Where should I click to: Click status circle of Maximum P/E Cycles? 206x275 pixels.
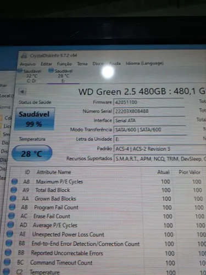[x=14, y=182]
